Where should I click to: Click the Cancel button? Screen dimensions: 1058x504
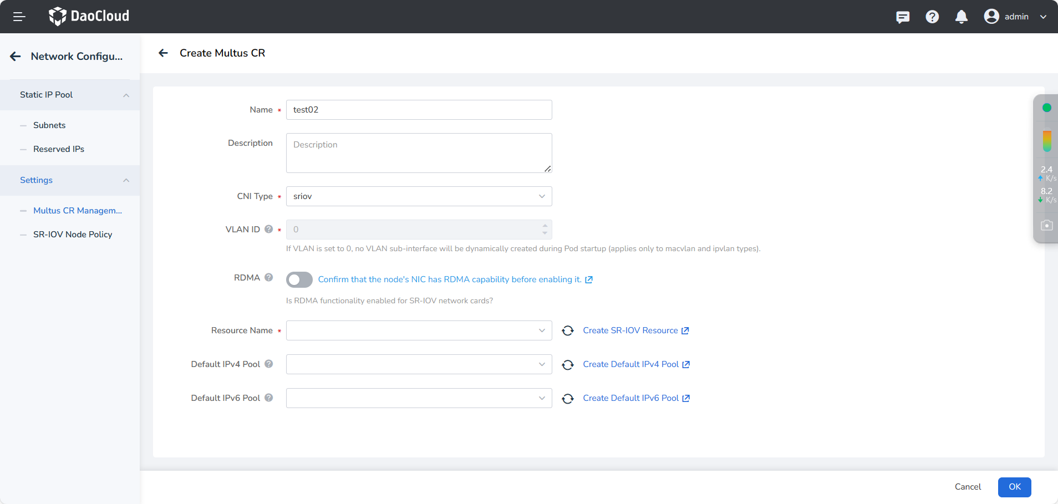(x=968, y=487)
